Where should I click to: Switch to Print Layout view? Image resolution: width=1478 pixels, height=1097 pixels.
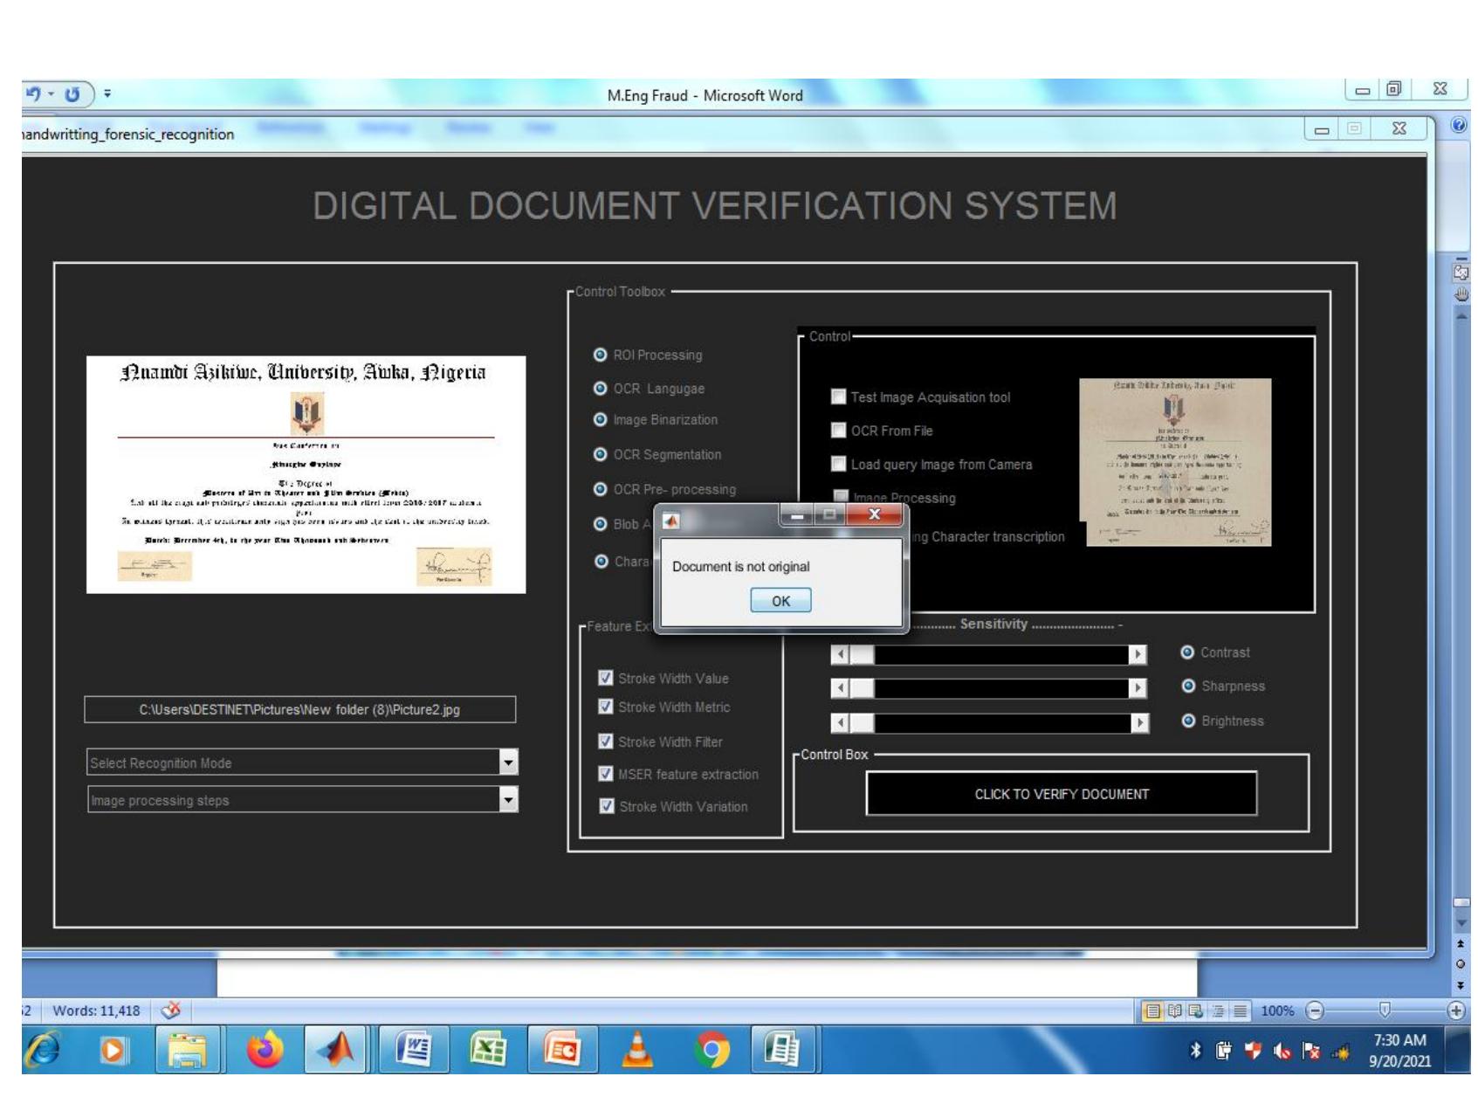(1153, 1011)
